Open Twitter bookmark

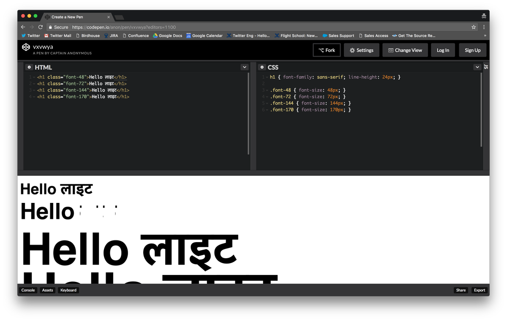pos(30,36)
